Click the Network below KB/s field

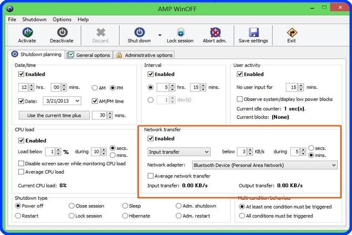242,152
